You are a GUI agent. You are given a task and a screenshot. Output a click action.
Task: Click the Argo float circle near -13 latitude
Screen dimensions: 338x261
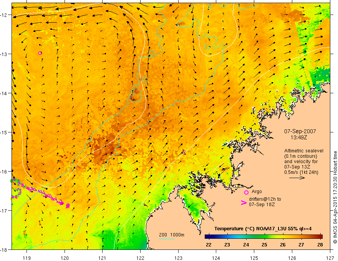coord(40,53)
